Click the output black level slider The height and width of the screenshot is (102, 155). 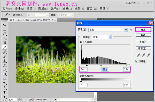pos(81,81)
